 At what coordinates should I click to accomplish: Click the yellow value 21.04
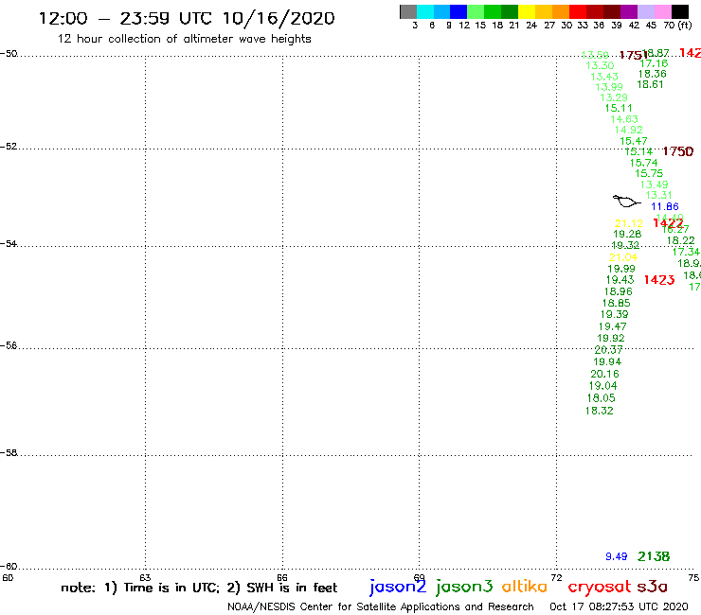(x=623, y=257)
